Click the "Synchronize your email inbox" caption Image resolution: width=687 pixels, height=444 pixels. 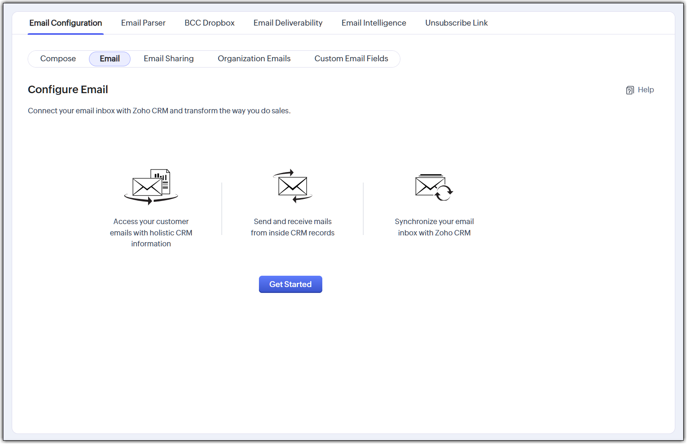point(434,227)
